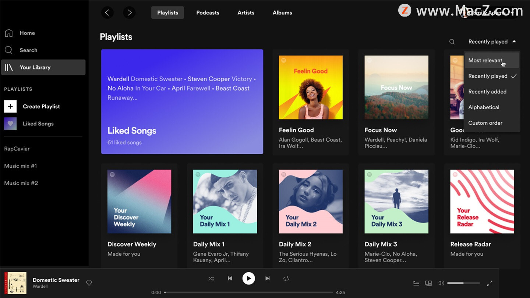Open the Daily Mix 2 cover
530x298 pixels.
pos(311,202)
